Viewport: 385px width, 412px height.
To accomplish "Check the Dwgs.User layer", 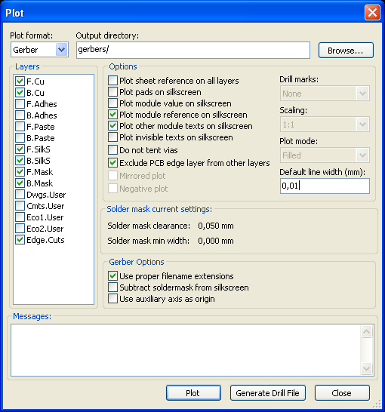I will pyautogui.click(x=20, y=195).
